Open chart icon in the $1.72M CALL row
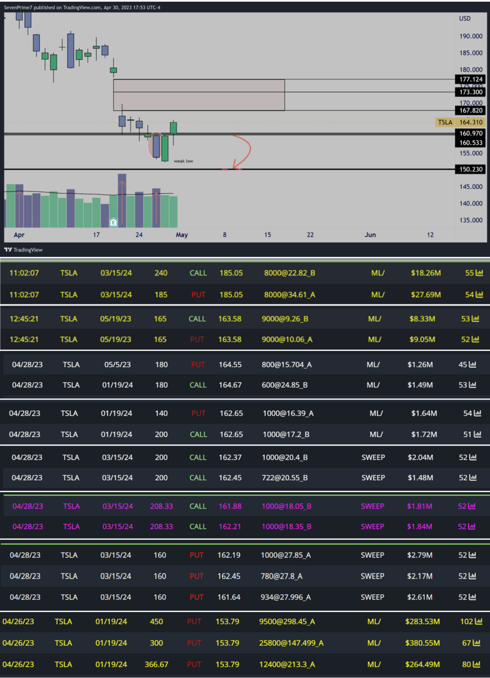The image size is (490, 678). coord(477,434)
